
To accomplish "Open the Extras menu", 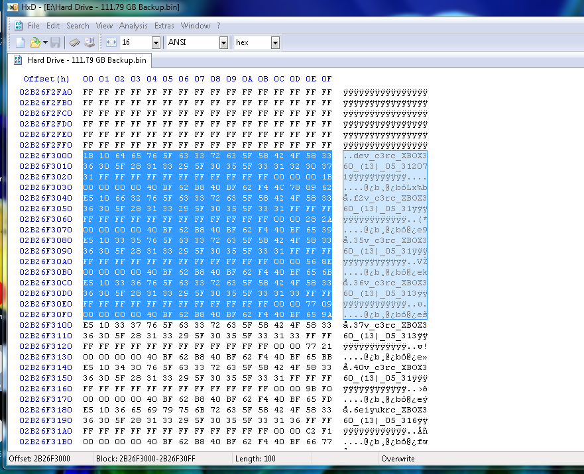I will click(164, 26).
